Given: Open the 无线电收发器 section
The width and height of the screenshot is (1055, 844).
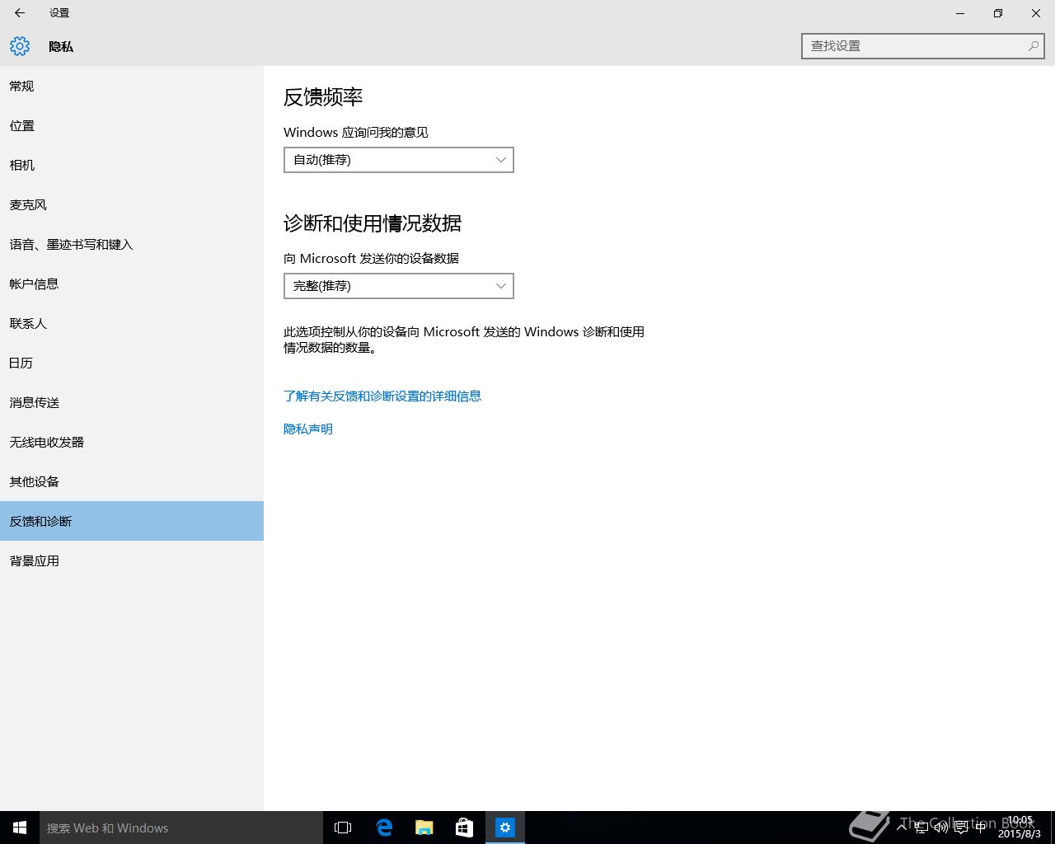Looking at the screenshot, I should [132, 442].
